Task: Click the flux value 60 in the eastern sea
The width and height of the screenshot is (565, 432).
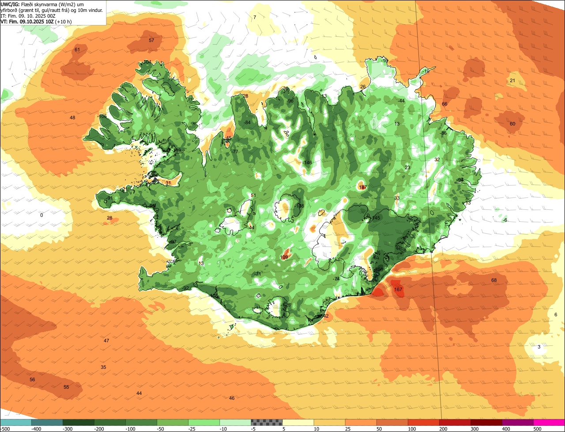Action: (512, 124)
